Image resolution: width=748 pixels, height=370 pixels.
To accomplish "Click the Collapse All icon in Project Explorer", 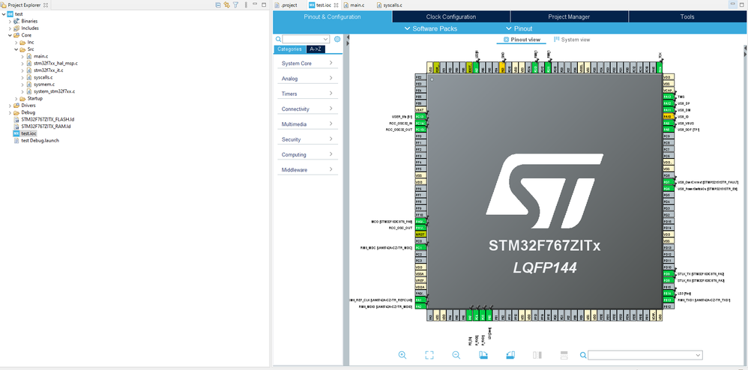I will pyautogui.click(x=218, y=4).
